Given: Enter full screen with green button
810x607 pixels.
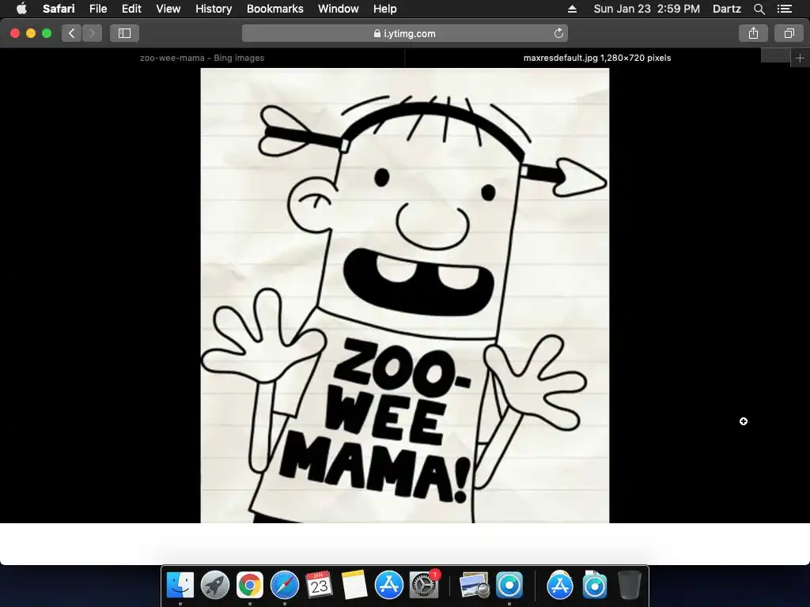Looking at the screenshot, I should [47, 33].
